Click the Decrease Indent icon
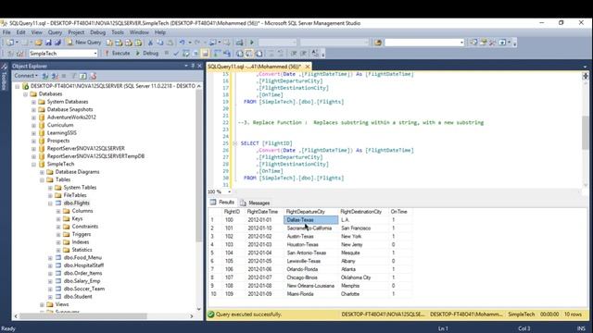Screen dimensions: 593x333 294,54
